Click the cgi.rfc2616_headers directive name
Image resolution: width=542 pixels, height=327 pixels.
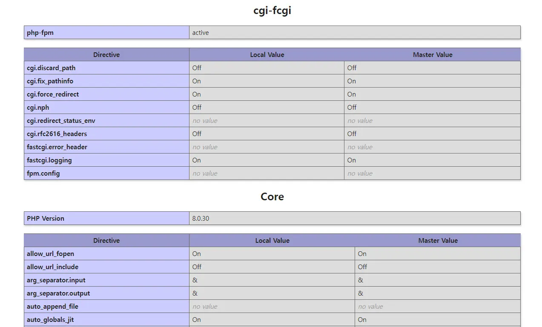[x=57, y=134]
